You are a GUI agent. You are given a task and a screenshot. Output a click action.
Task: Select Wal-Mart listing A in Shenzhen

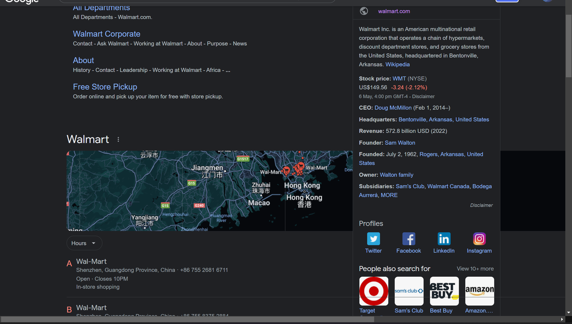coord(91,261)
